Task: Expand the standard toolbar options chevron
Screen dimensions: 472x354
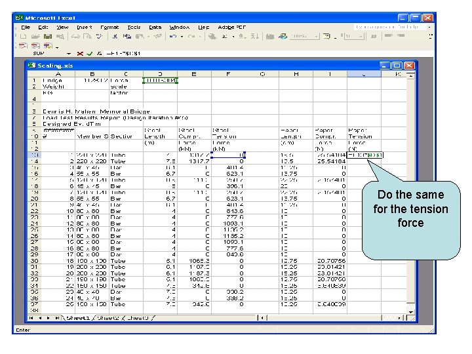Action: coord(431,37)
